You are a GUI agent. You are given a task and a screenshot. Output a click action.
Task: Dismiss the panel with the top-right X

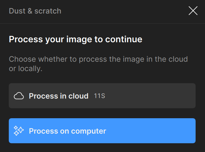click(193, 11)
